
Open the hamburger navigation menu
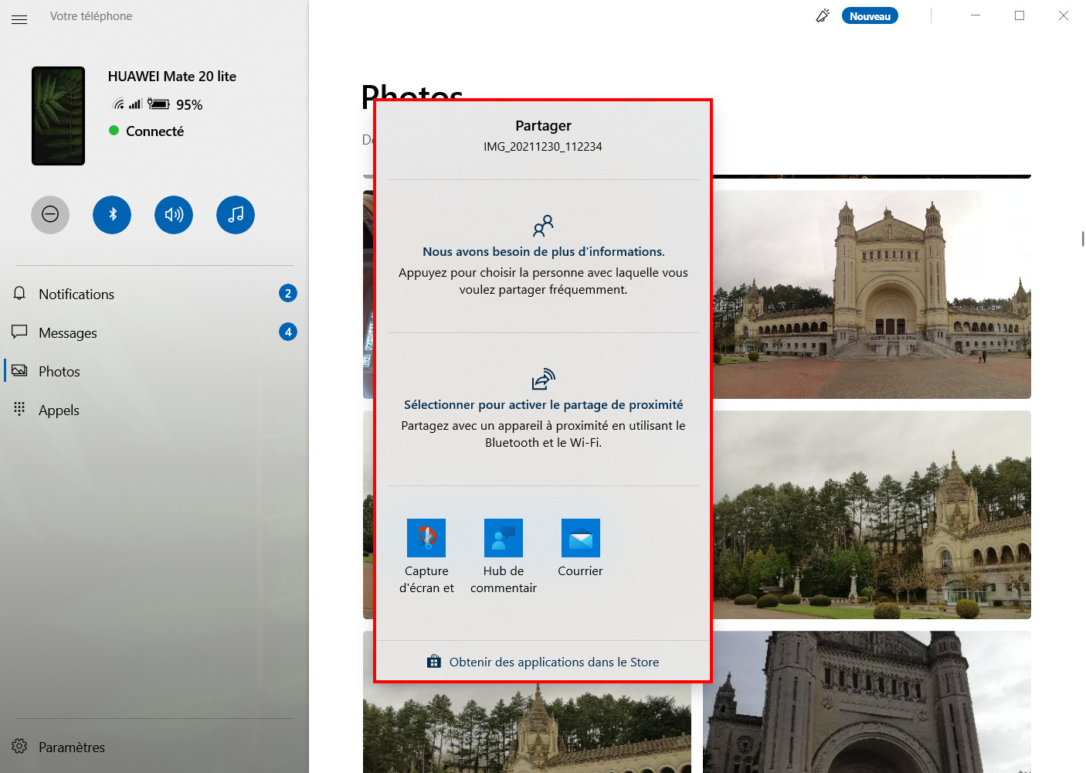click(x=19, y=19)
